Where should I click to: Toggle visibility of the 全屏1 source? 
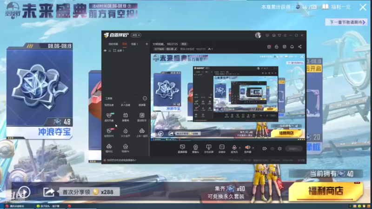[x=105, y=51]
